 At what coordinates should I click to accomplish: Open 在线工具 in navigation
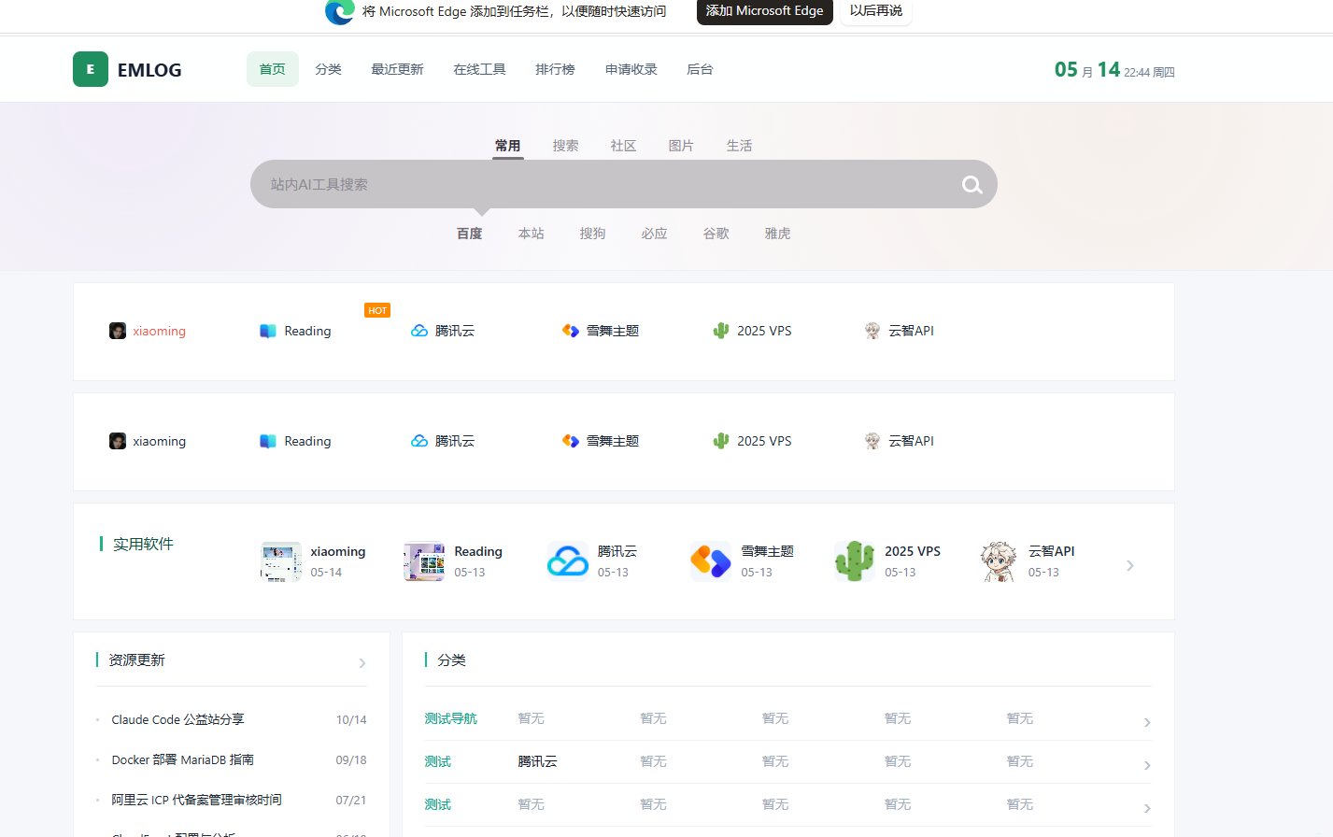[x=479, y=69]
